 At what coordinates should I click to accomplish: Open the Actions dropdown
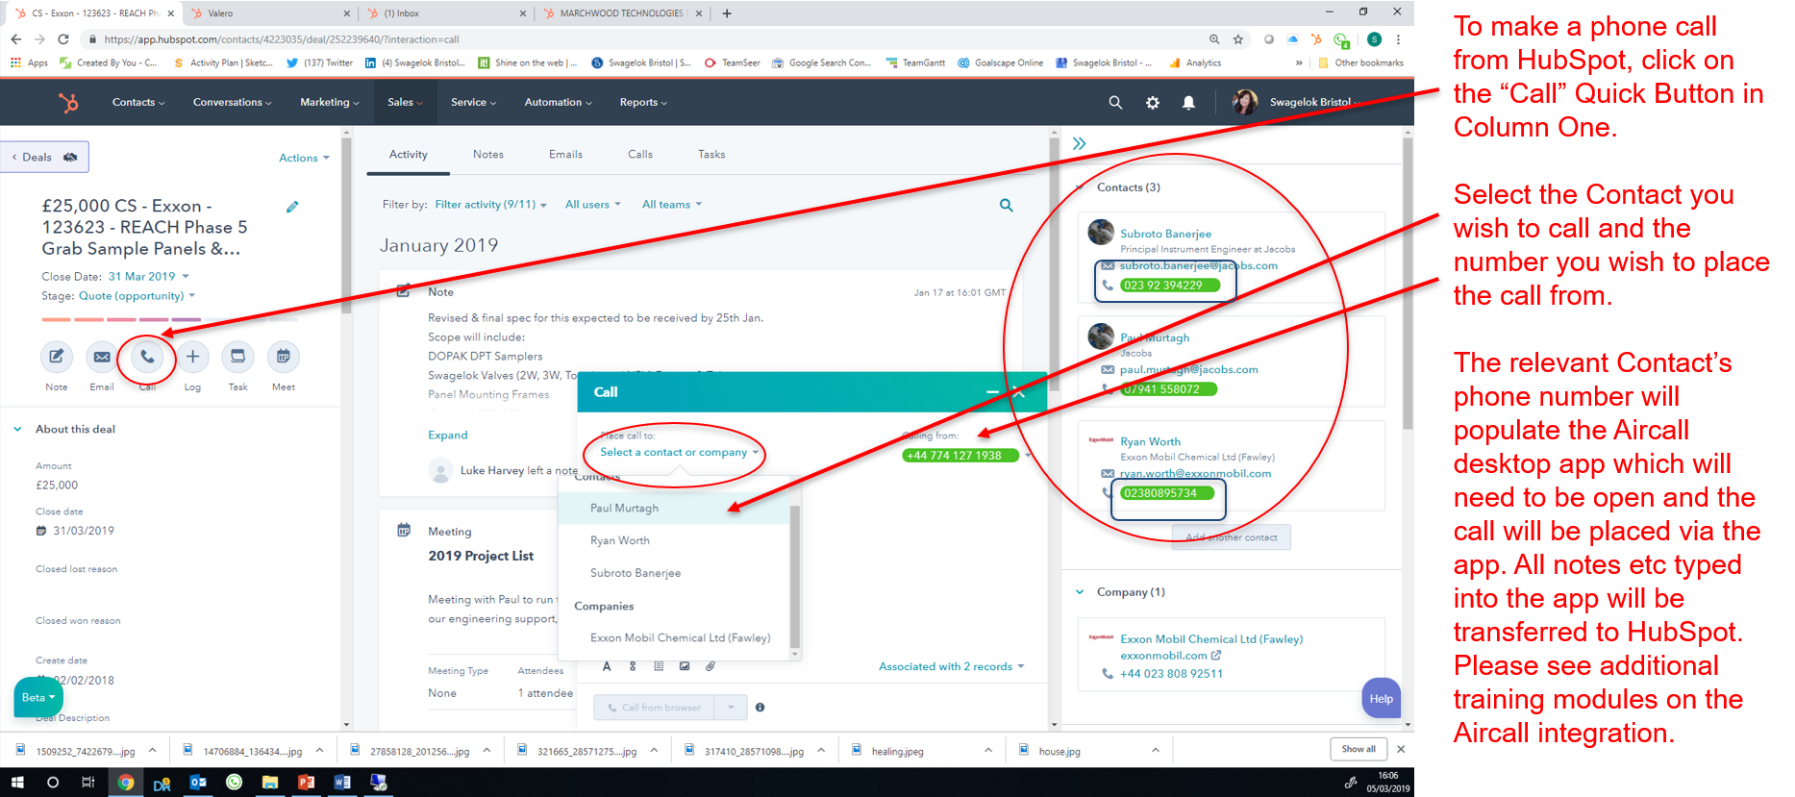tap(304, 158)
